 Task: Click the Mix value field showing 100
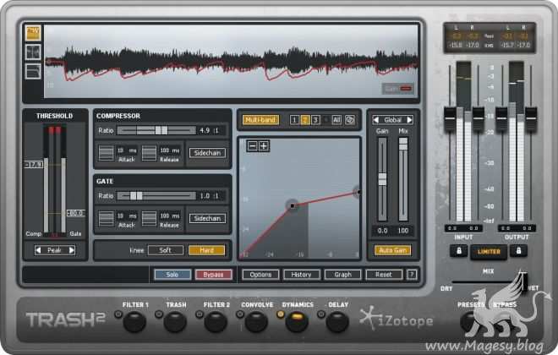pyautogui.click(x=402, y=231)
